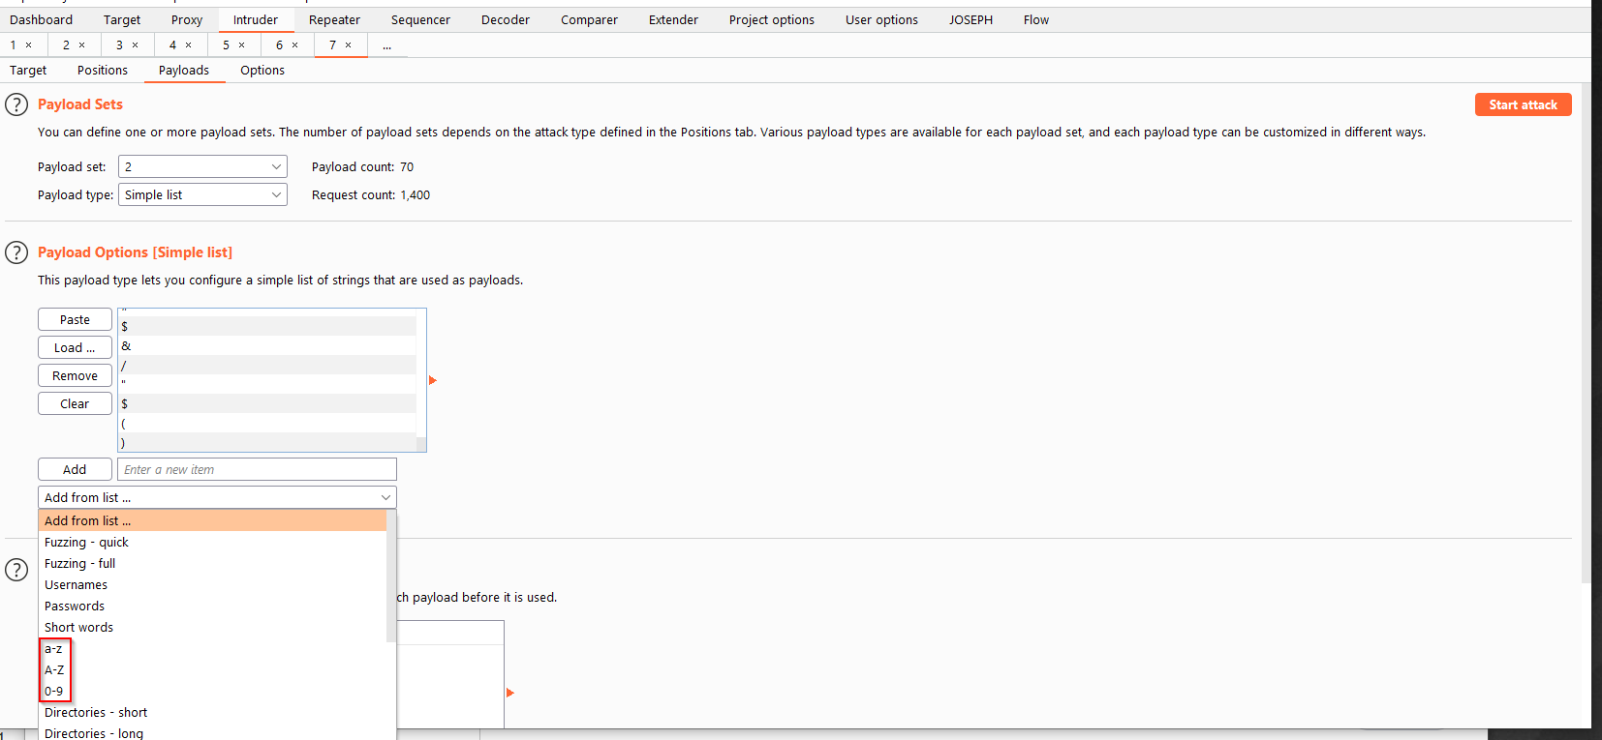Open the Repeater tab
Image resolution: width=1602 pixels, height=740 pixels.
[x=334, y=20]
